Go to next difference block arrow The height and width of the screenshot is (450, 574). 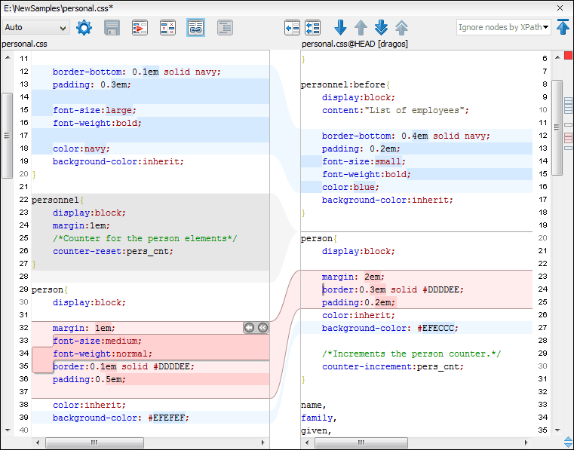(340, 28)
